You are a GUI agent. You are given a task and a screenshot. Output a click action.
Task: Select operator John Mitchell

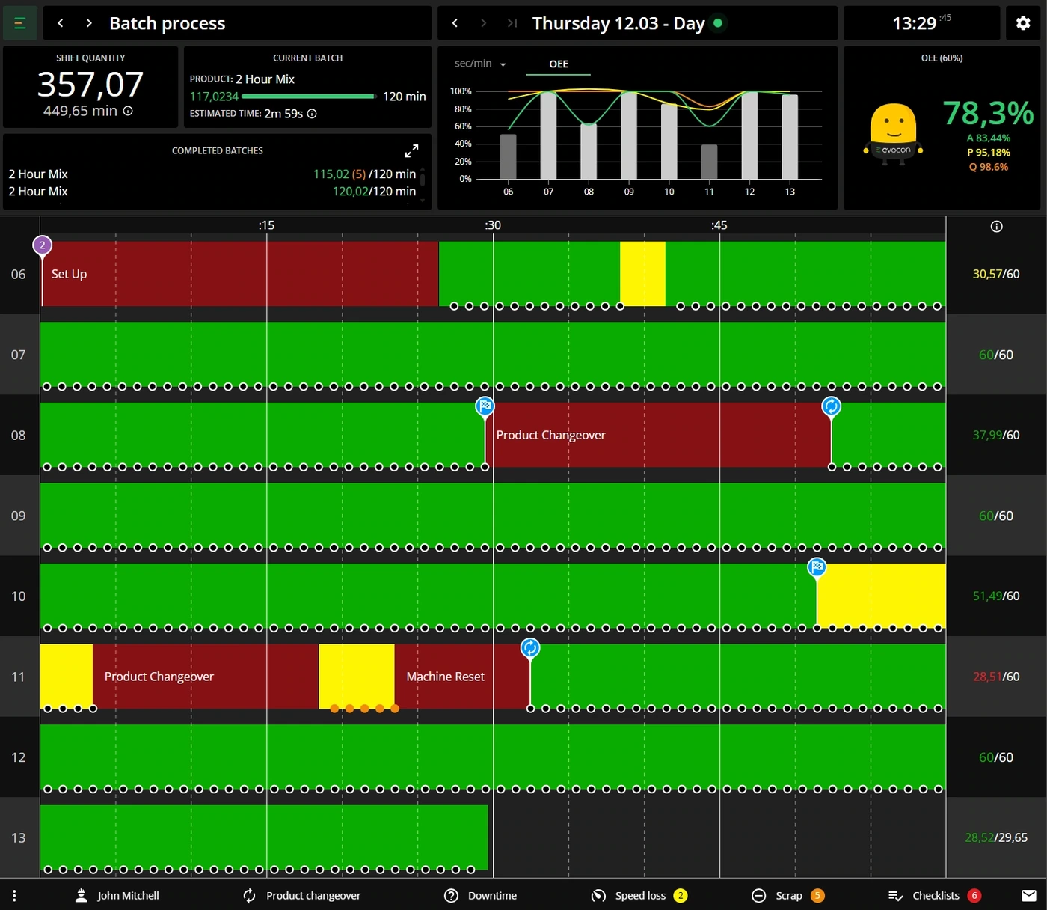click(x=117, y=895)
